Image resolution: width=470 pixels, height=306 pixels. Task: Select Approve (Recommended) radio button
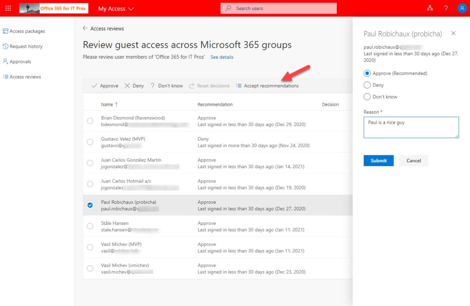[x=367, y=73]
